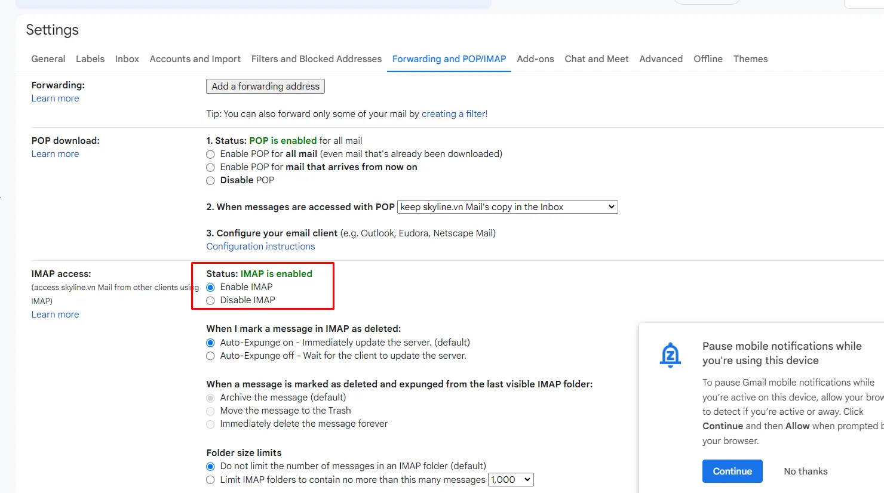
Task: Open the creating a filter link
Action: click(x=455, y=114)
